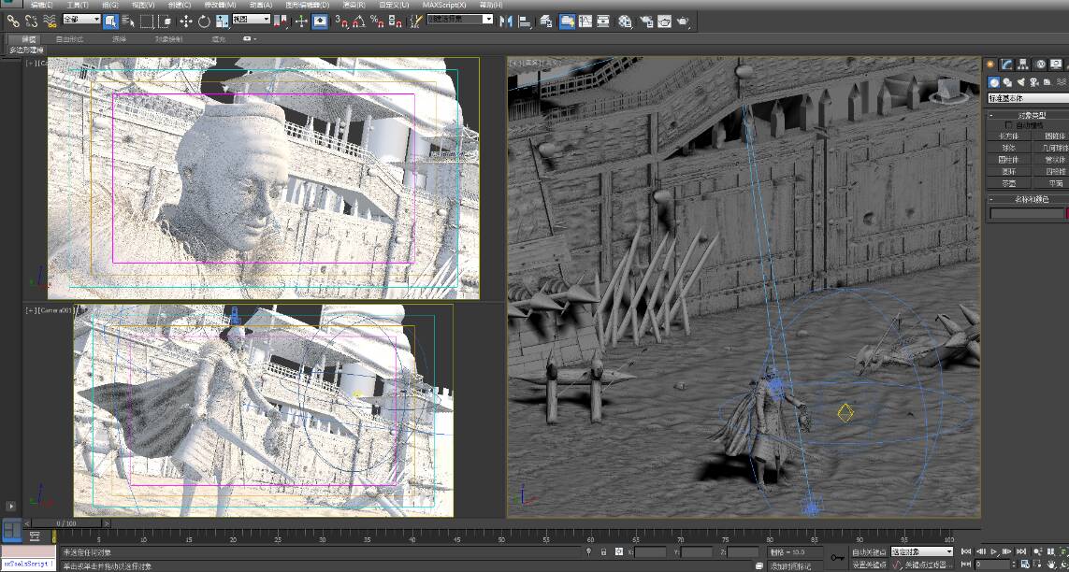Screen dimensions: 1069x572
Task: Toggle selection lock padlock icon
Action: [x=603, y=552]
